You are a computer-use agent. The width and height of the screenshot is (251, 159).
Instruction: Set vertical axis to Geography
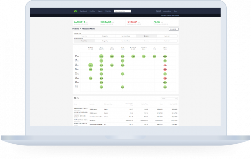pos(105,36)
